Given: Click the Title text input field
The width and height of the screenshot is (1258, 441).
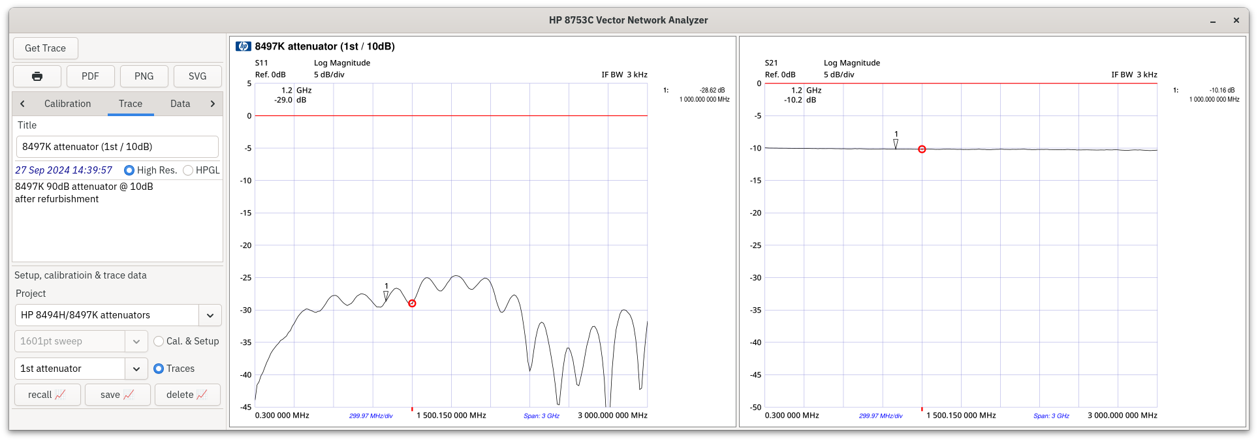Looking at the screenshot, I should tap(118, 147).
